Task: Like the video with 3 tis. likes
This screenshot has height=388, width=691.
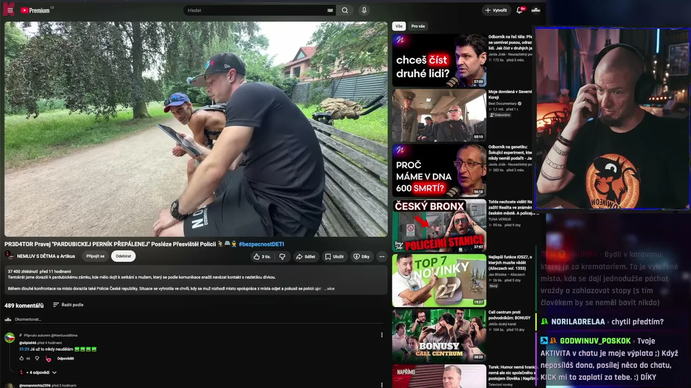Action: click(x=262, y=257)
